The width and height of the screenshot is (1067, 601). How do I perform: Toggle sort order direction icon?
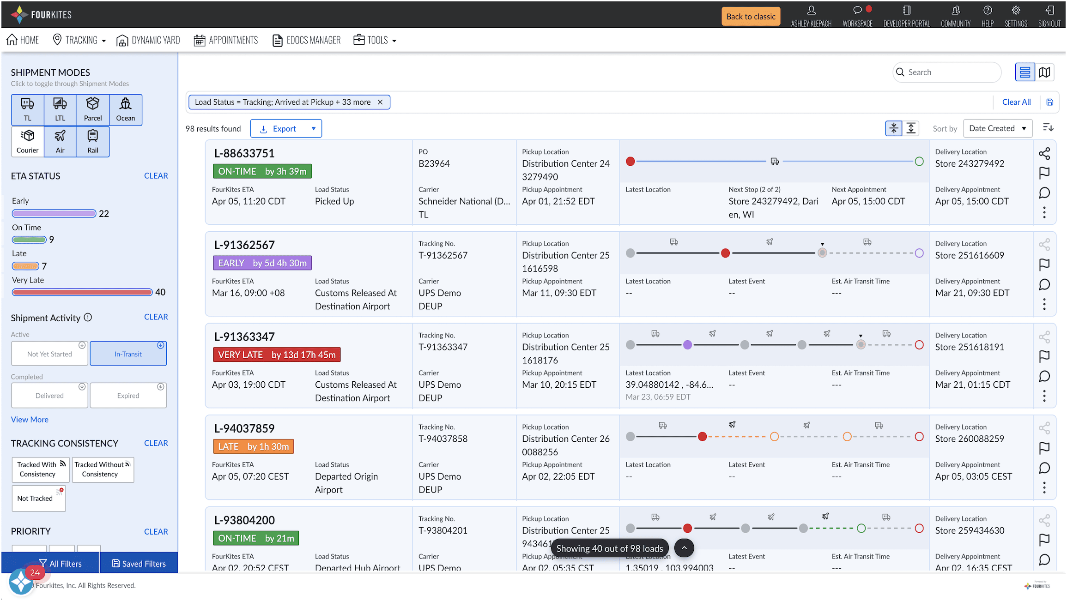click(x=1048, y=128)
